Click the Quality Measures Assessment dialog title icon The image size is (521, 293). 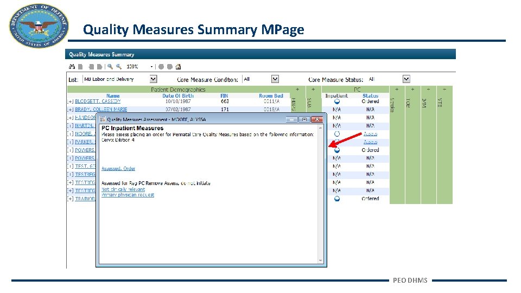tap(103, 119)
